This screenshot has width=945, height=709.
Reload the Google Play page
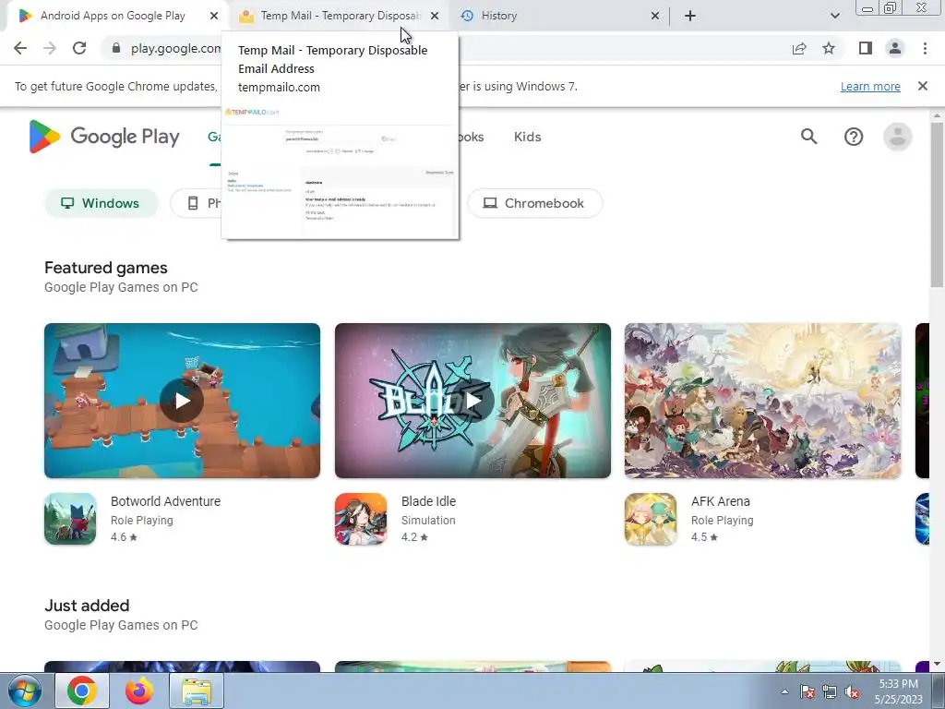(79, 48)
